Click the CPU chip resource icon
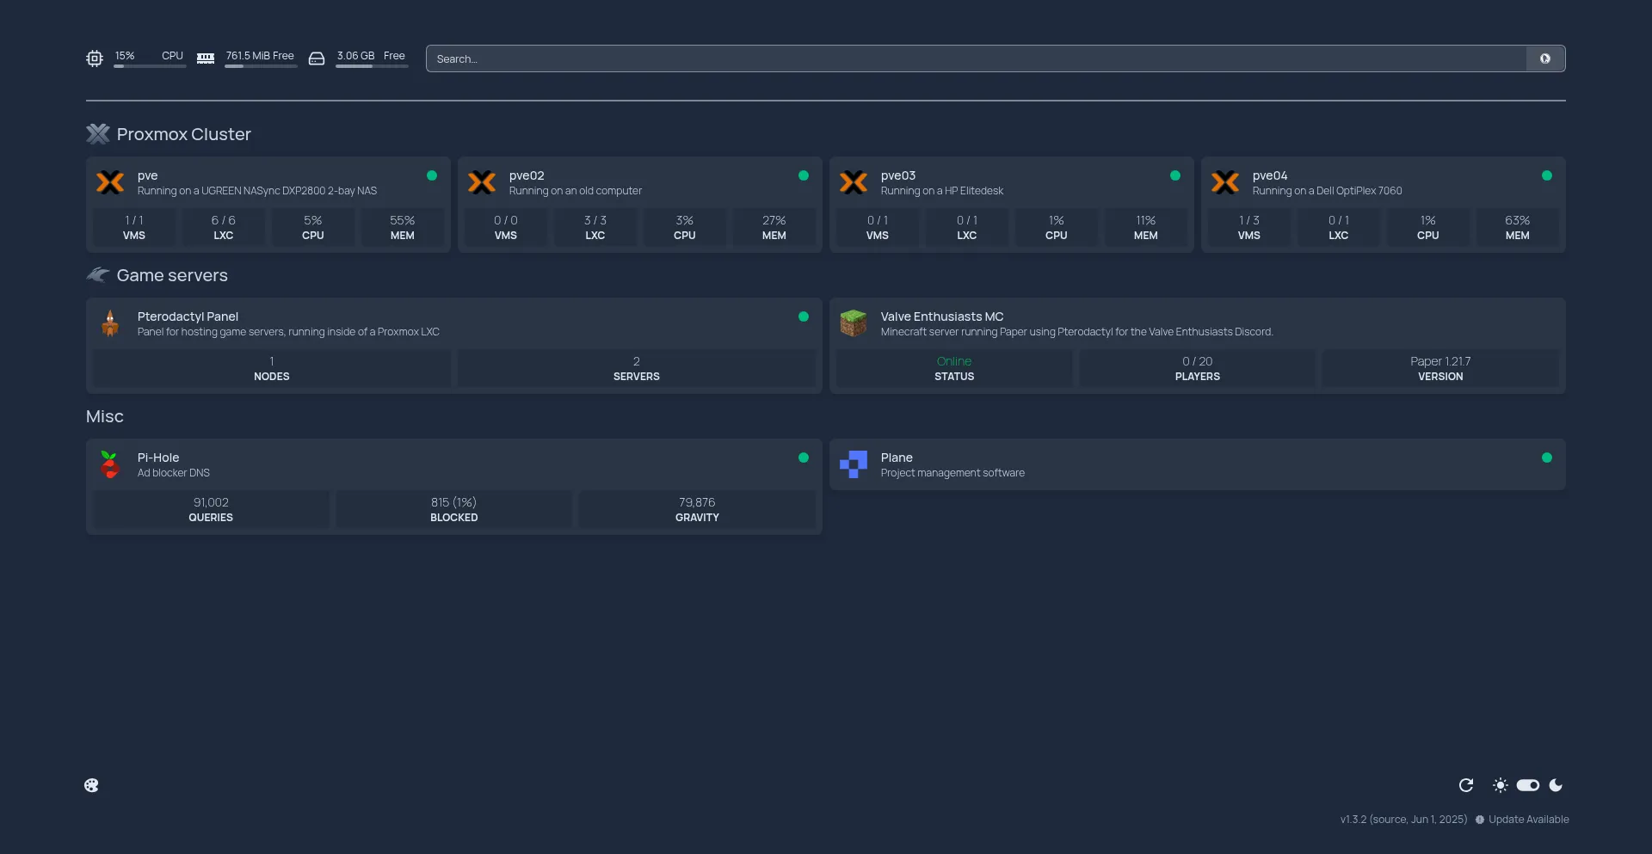 click(95, 58)
